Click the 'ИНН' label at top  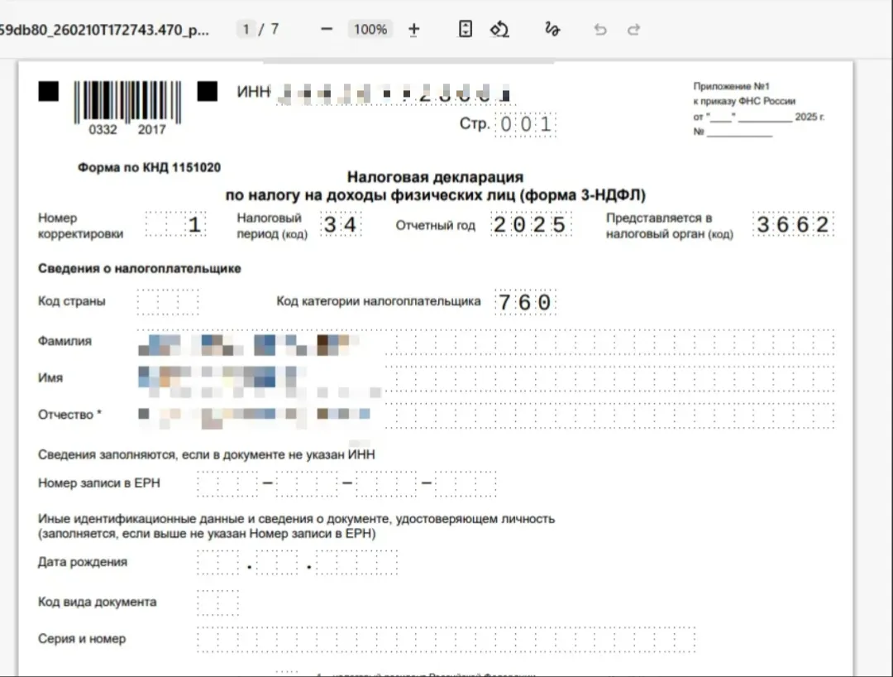254,92
